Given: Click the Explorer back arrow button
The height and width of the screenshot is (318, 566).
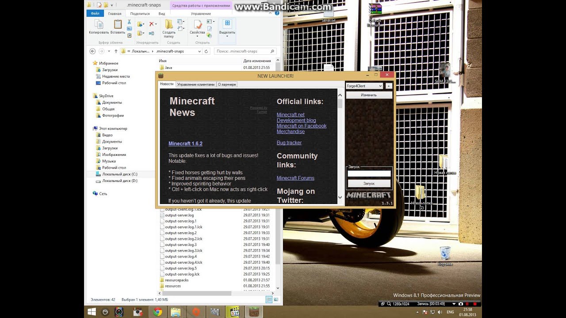Looking at the screenshot, I should [x=92, y=51].
